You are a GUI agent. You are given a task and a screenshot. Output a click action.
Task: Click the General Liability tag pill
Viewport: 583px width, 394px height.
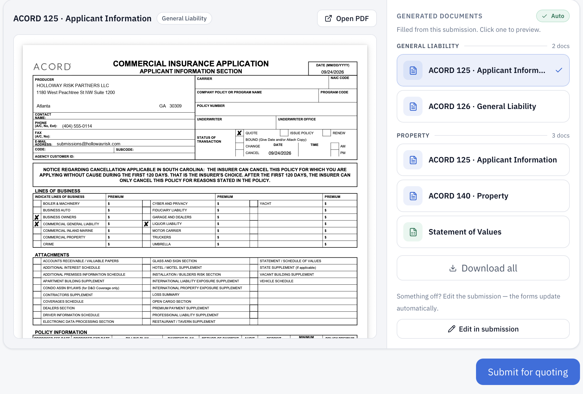tap(184, 18)
